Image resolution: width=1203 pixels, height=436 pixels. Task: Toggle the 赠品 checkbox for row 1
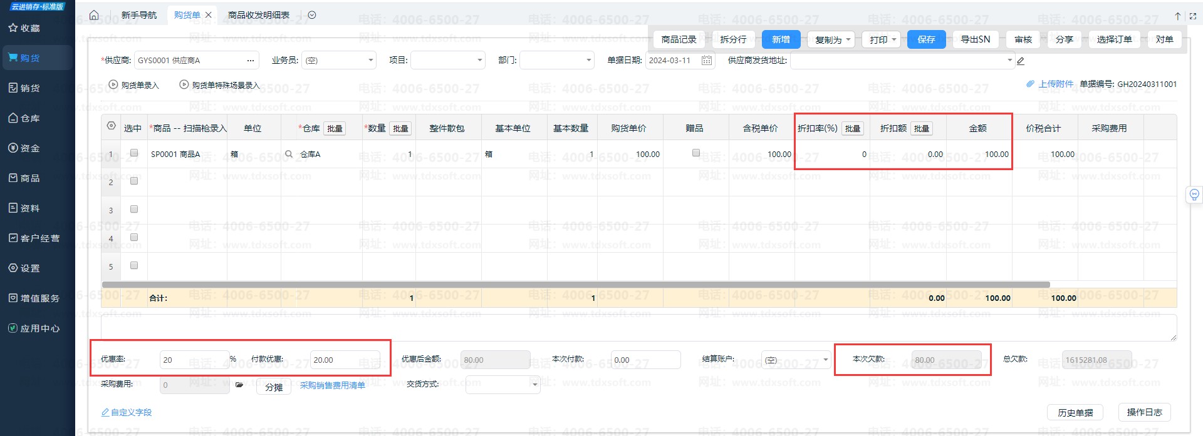tap(695, 153)
